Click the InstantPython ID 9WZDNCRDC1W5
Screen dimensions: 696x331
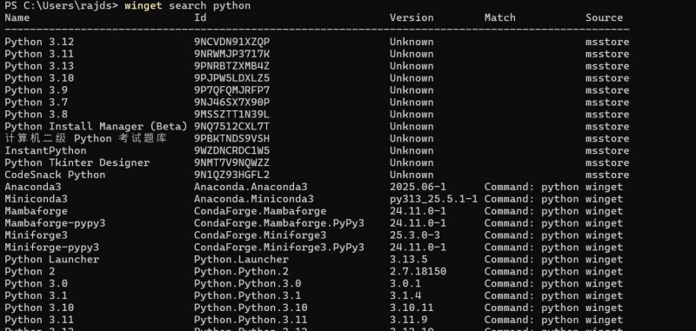pyautogui.click(x=231, y=150)
